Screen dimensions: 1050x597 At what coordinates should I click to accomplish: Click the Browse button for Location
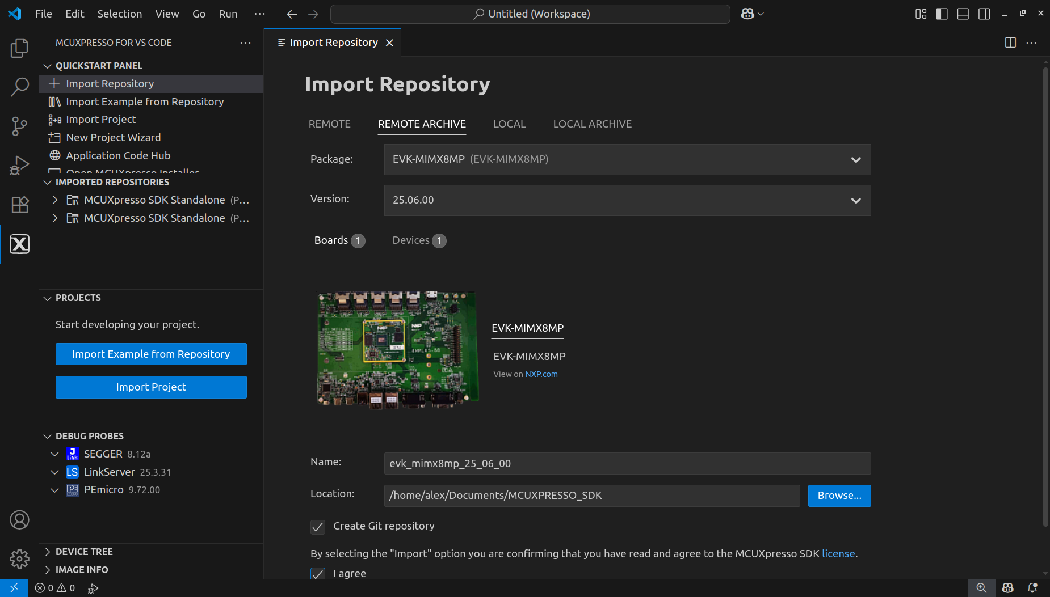tap(839, 496)
